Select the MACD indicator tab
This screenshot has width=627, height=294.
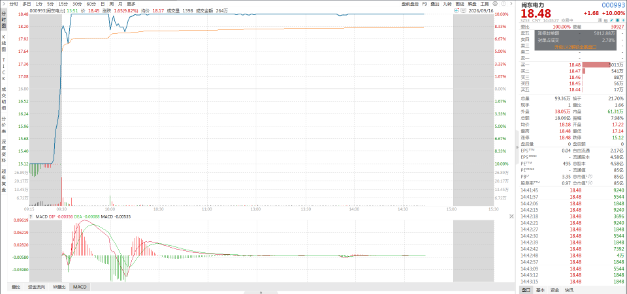(x=80, y=287)
